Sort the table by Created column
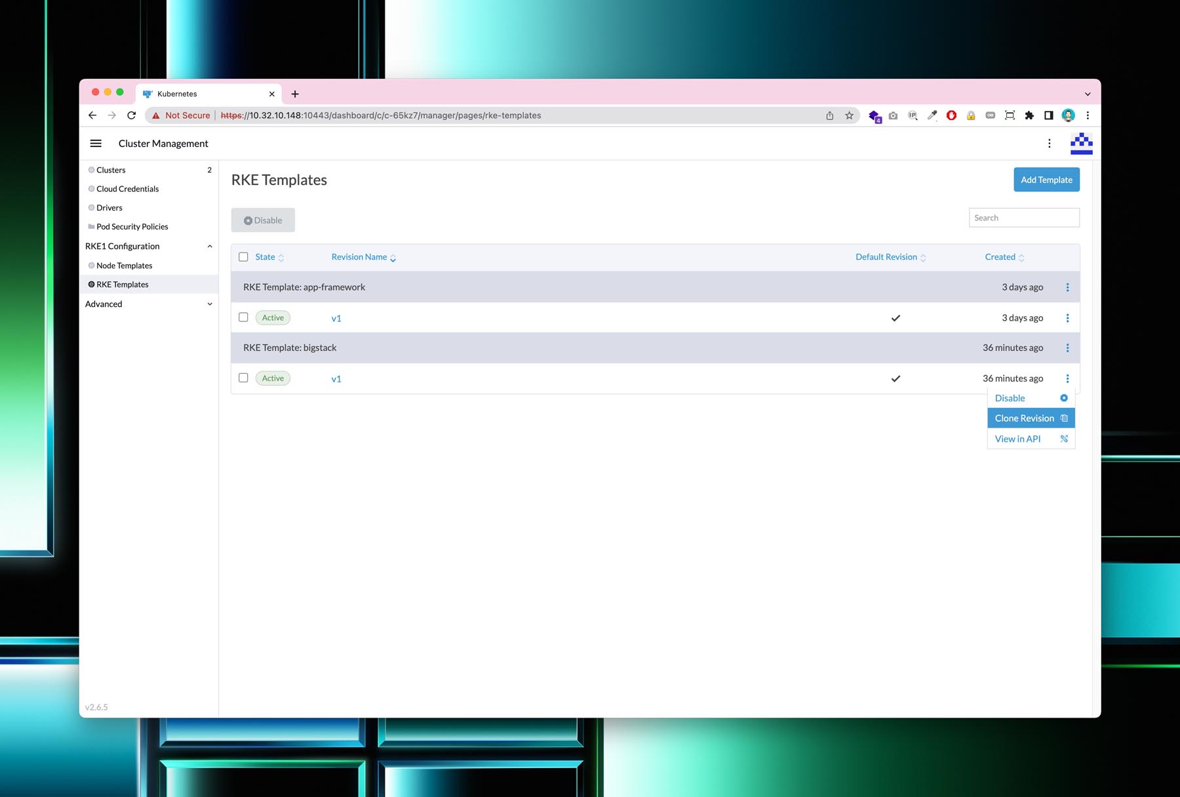 click(1004, 257)
